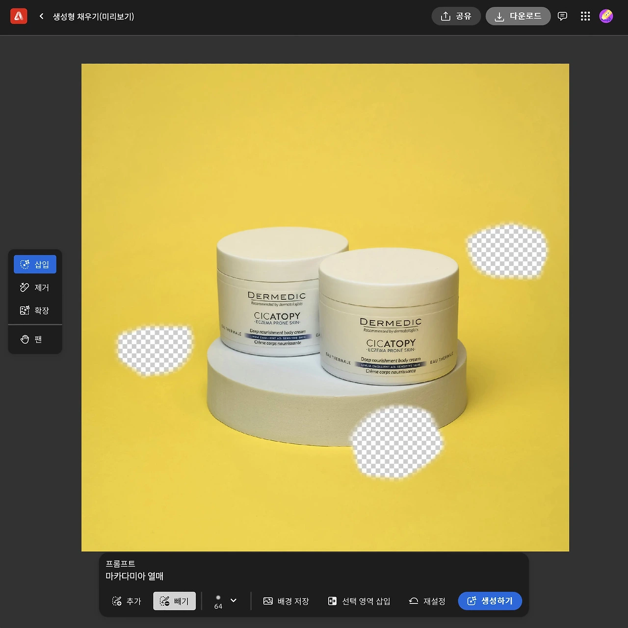The width and height of the screenshot is (628, 628).
Task: Click 선택 영역 삽입 insert selection
Action: pyautogui.click(x=359, y=601)
